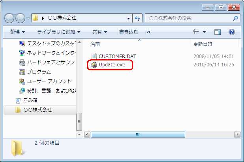The width and height of the screenshot is (244, 162).
Task: Open the 整理 menu
Action: click(x=17, y=32)
